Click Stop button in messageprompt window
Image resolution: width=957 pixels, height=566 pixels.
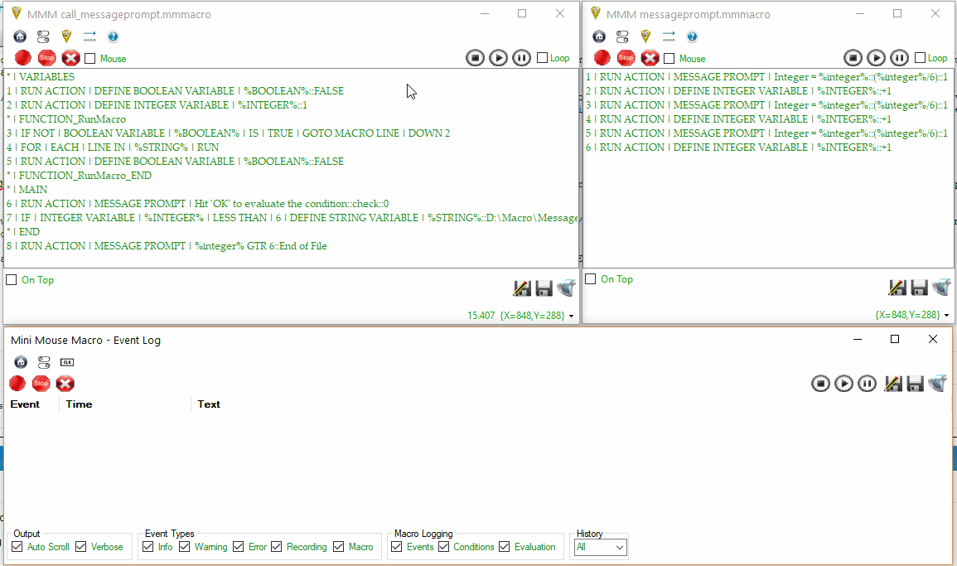[x=626, y=58]
